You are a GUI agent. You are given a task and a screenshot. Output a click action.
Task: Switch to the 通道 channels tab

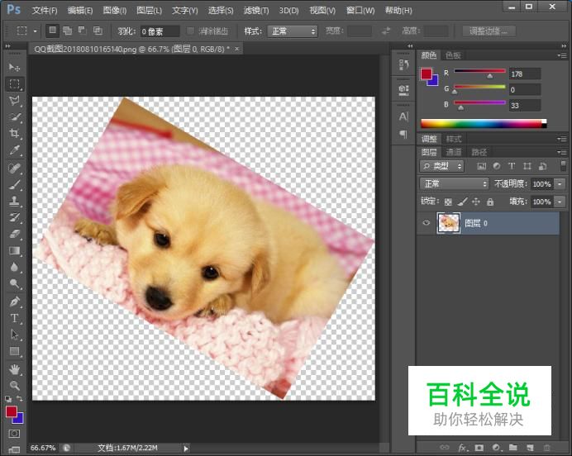(x=454, y=152)
